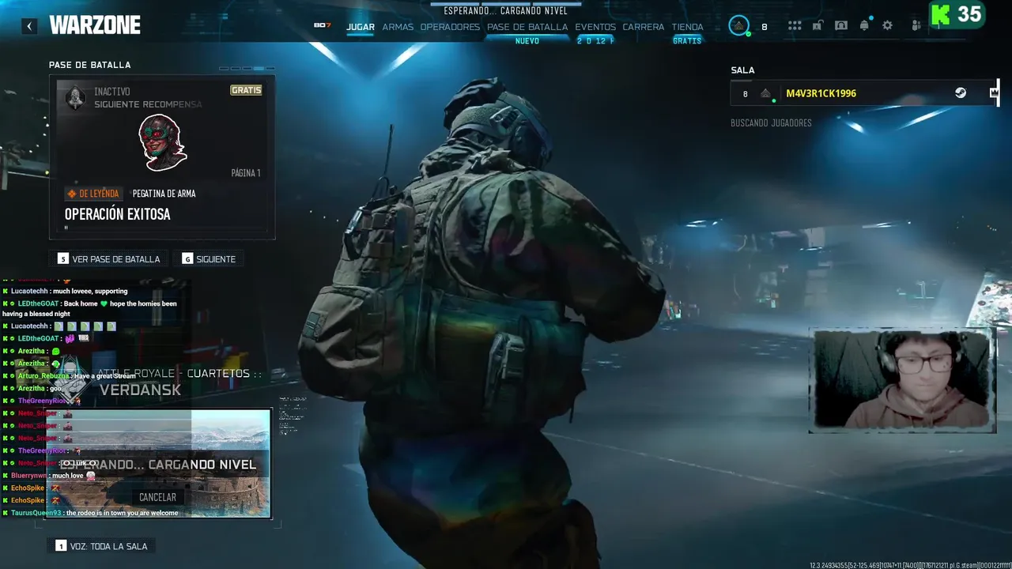Click Lucaotechh's 'much loveee, supporting' chat message

pos(69,291)
